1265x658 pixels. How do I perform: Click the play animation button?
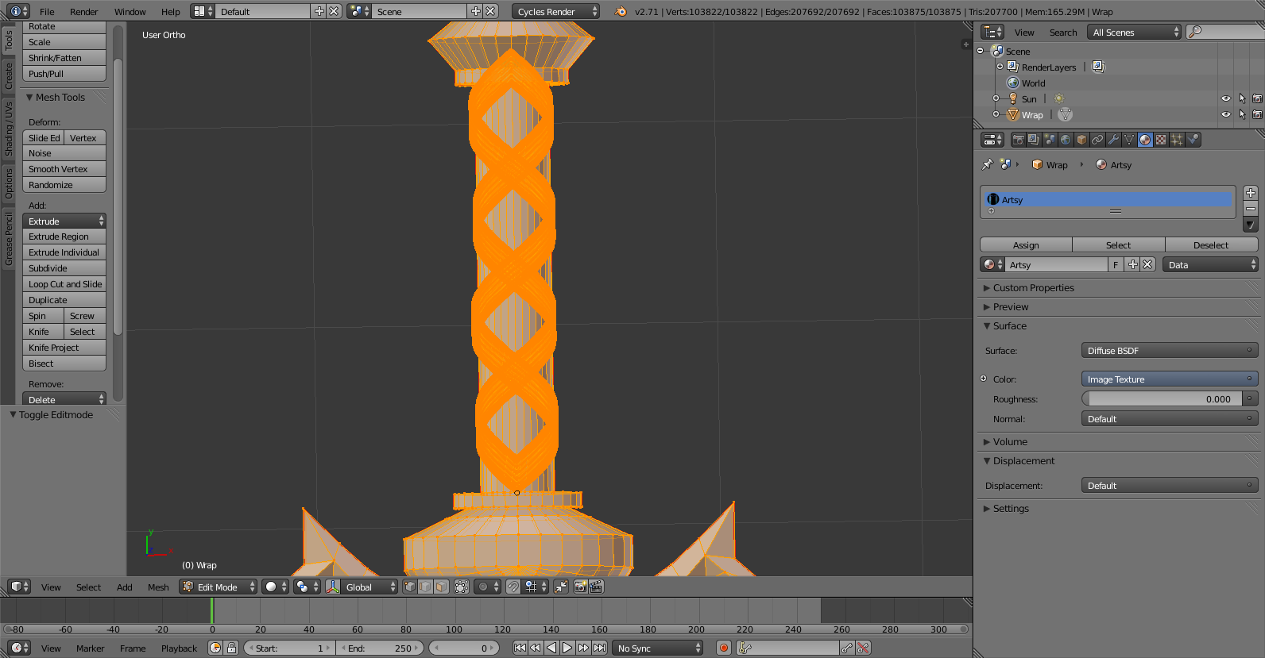coord(567,648)
